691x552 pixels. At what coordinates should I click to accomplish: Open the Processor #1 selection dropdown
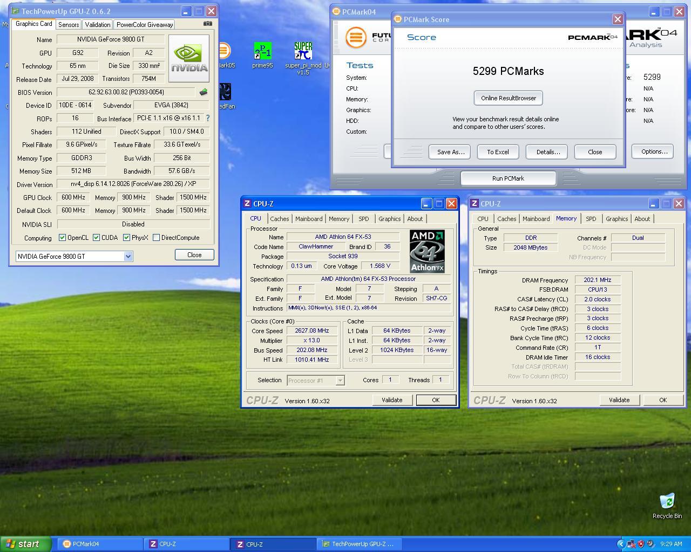pyautogui.click(x=340, y=381)
